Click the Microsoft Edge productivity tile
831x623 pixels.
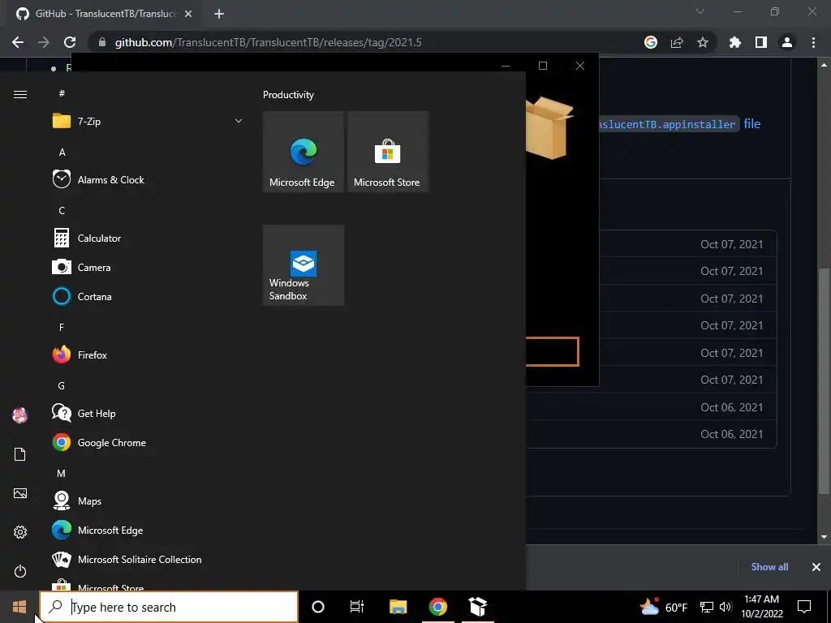pyautogui.click(x=304, y=152)
